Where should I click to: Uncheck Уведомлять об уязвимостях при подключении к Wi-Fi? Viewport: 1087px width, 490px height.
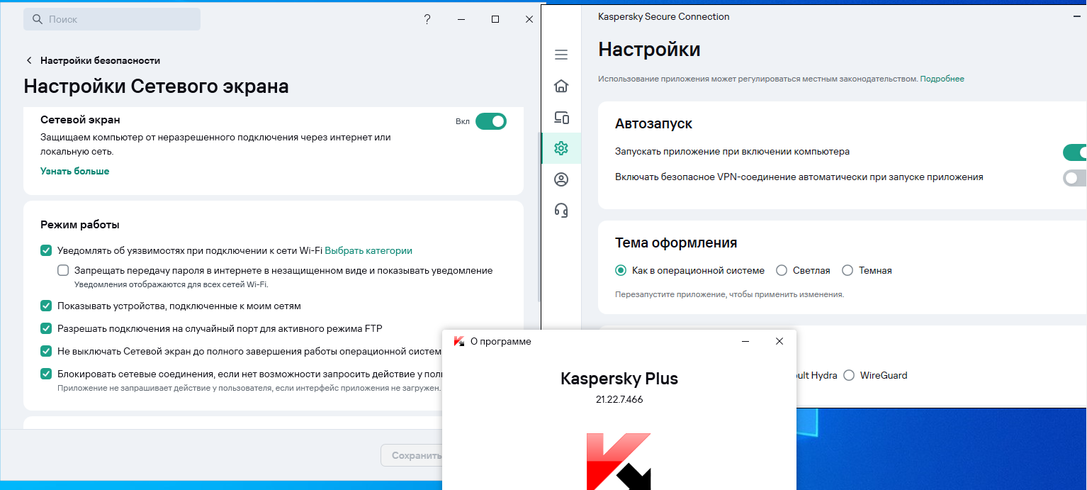pos(46,250)
